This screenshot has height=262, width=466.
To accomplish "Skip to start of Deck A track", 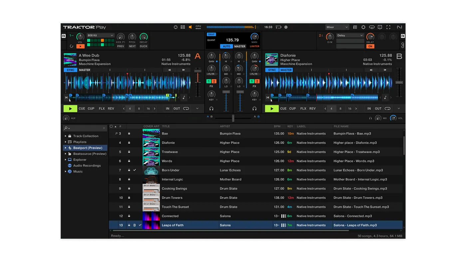I will pos(66,97).
